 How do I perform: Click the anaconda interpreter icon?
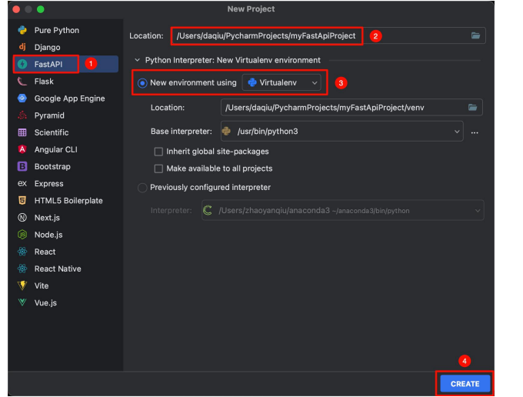[208, 210]
